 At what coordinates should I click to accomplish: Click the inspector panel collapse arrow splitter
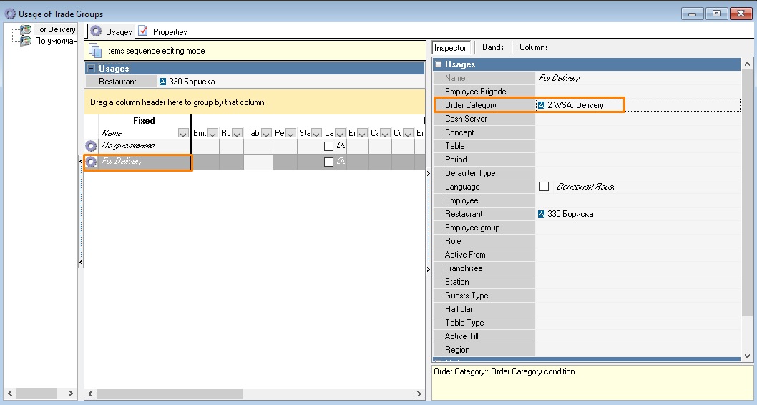coord(428,222)
